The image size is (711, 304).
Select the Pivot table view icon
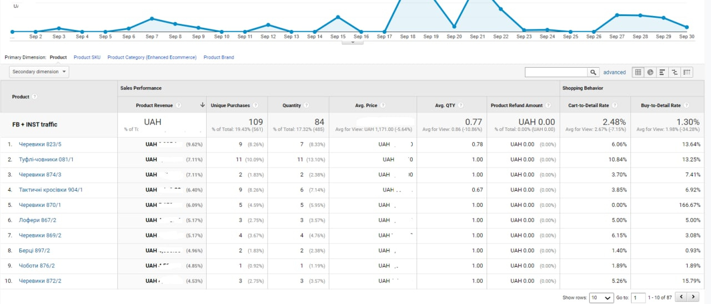coord(687,72)
